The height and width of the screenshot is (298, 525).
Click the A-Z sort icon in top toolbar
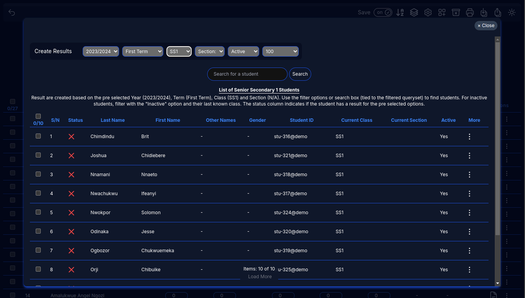(x=400, y=13)
